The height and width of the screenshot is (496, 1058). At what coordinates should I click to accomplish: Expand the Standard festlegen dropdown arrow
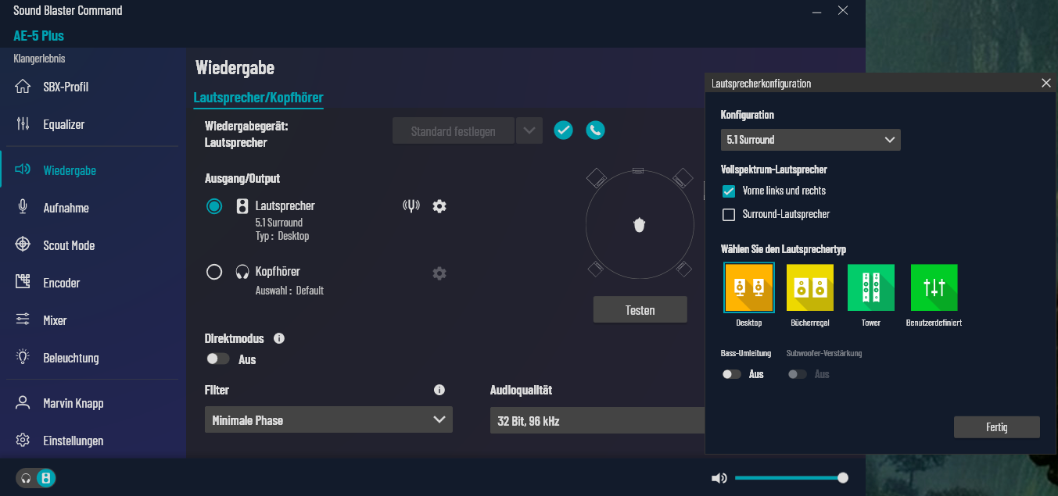coord(529,131)
